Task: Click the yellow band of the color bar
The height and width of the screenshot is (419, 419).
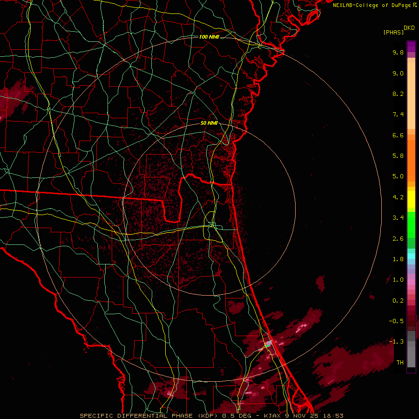Action: (411, 199)
